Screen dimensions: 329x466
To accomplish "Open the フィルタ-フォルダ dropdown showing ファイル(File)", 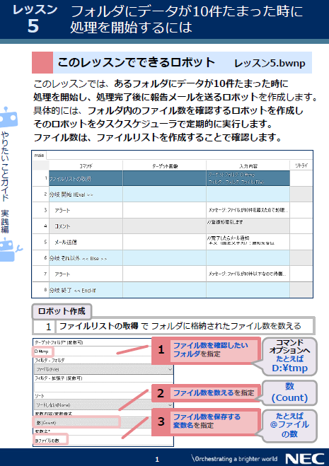I will tap(103, 369).
